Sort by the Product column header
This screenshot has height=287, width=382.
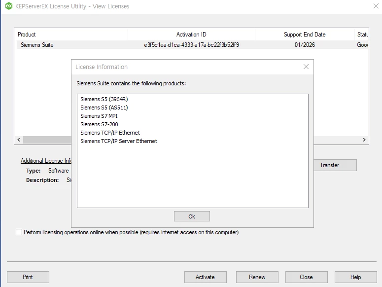[x=72, y=35]
